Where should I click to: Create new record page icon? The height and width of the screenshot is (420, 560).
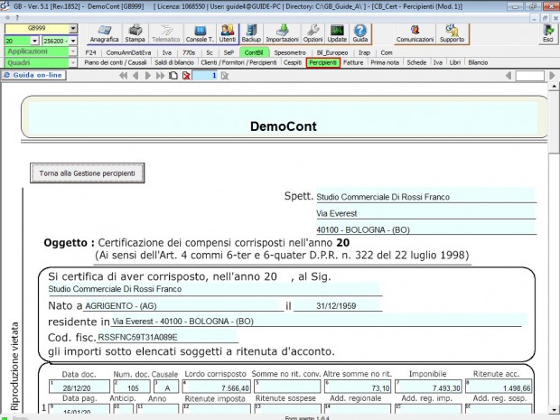click(173, 76)
